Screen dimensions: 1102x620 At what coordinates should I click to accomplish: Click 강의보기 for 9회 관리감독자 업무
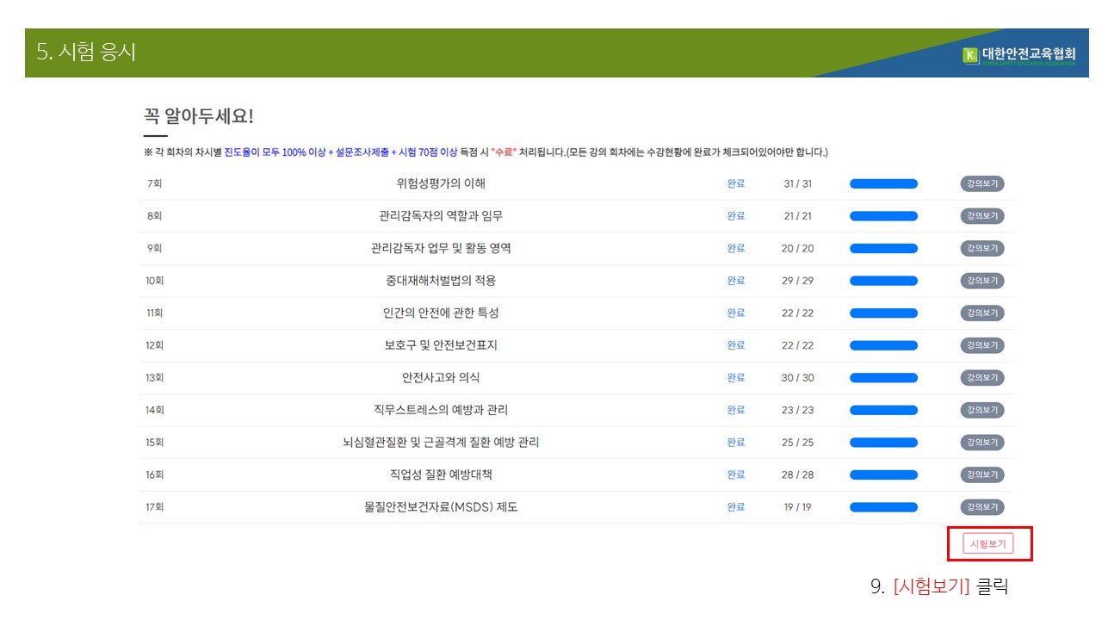tap(982, 248)
